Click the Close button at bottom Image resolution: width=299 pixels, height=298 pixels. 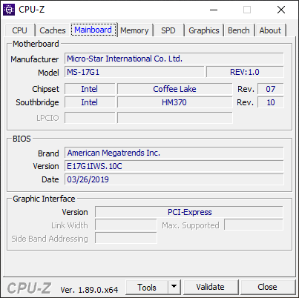coord(267,287)
